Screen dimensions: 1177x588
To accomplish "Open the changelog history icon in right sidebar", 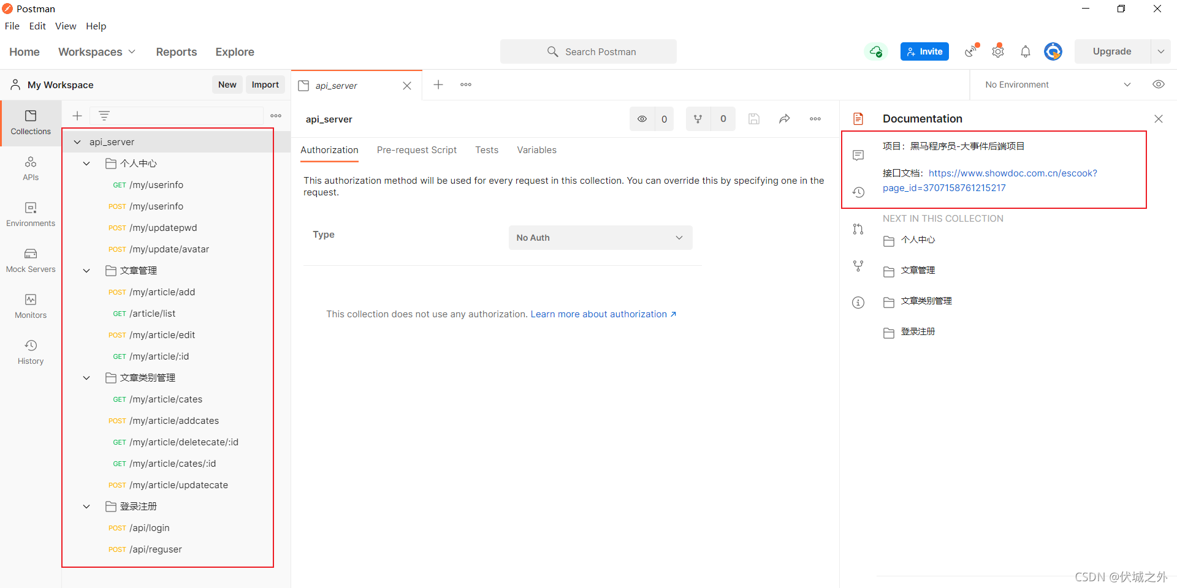I will [x=858, y=192].
